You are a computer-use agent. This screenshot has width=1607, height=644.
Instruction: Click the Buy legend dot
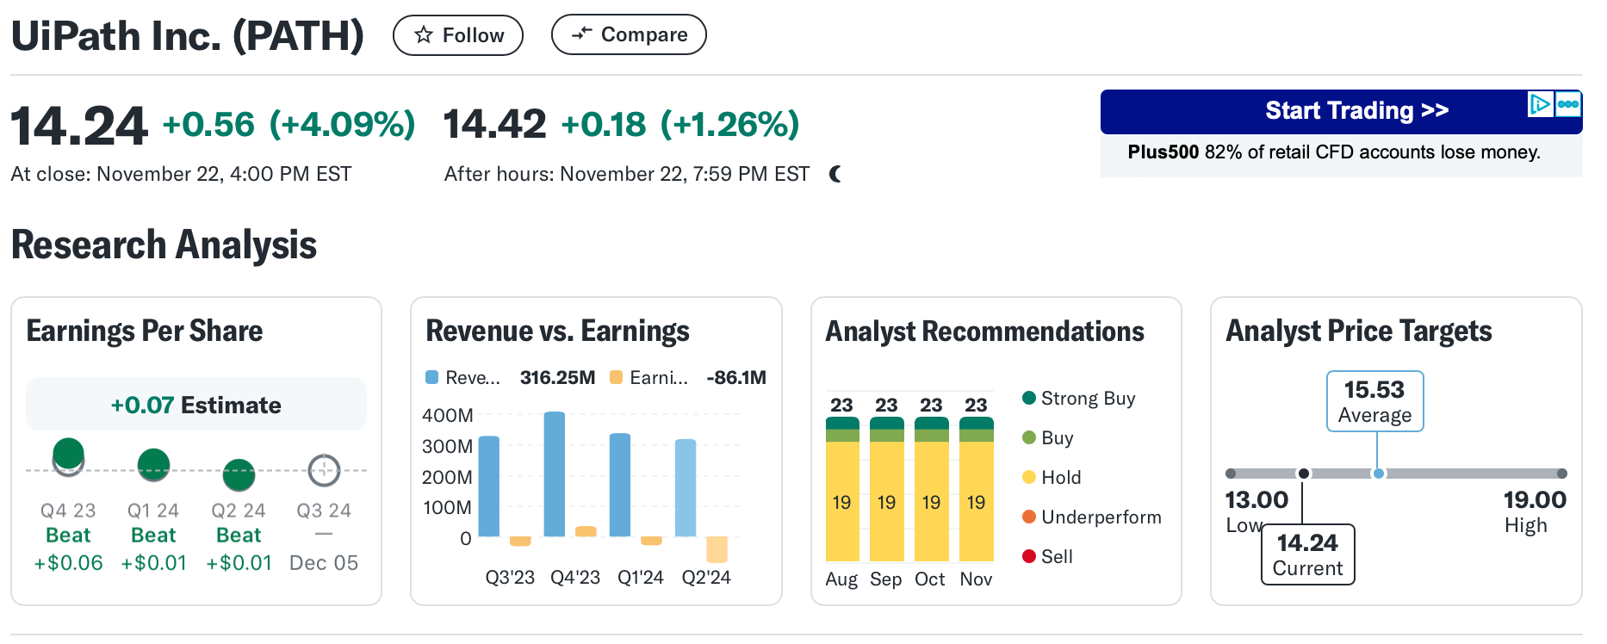1028,437
